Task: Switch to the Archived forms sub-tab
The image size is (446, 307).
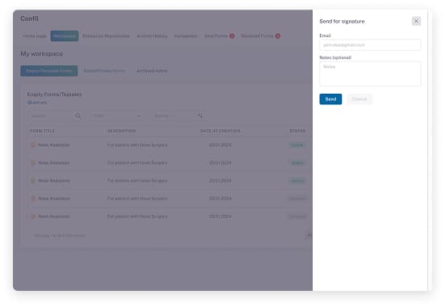Action: click(x=152, y=71)
